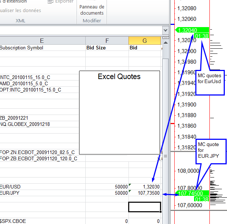
Task: Click the selected empty cell in column G
Action: click(145, 207)
